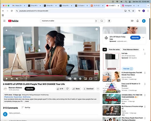151x121 pixels.
Task: Open the Create video menu
Action: click(132, 21)
